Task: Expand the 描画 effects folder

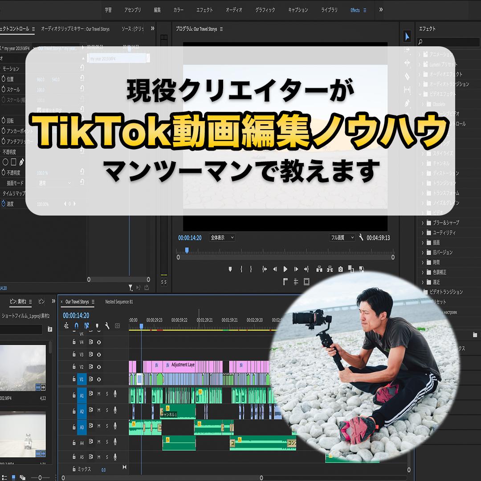Action: click(x=422, y=243)
